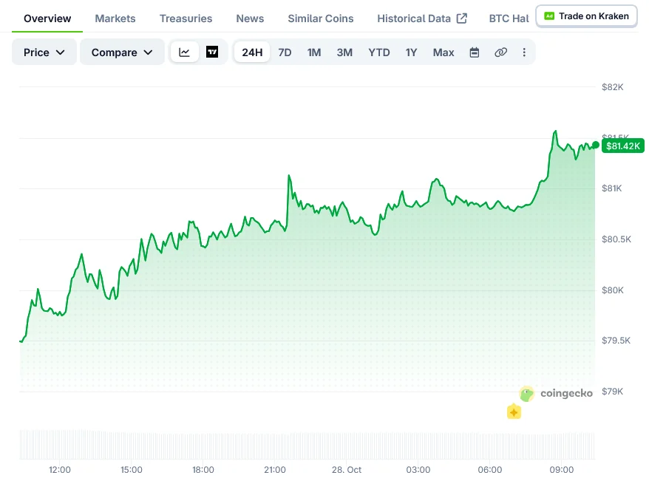Open the BTC Halving tab
Image resolution: width=649 pixels, height=478 pixels.
pos(509,18)
